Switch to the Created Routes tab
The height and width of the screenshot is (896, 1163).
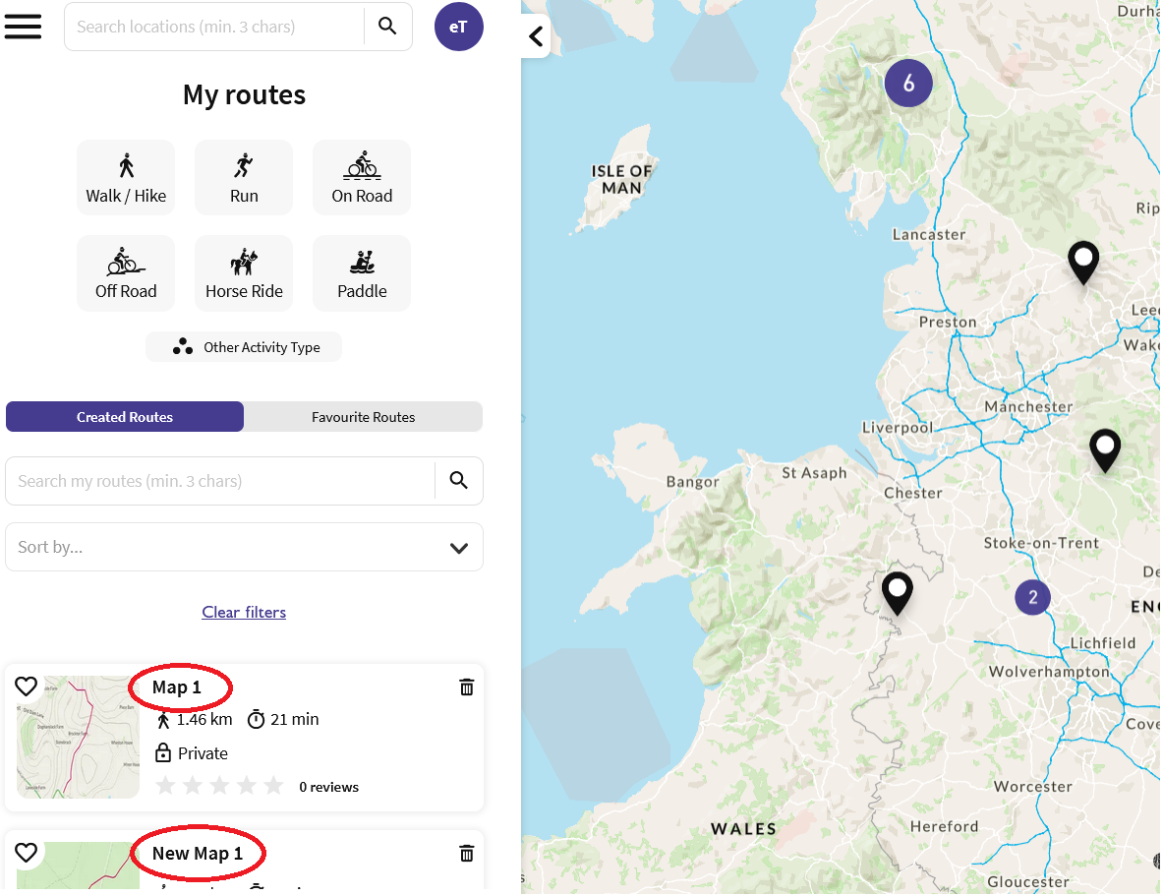[124, 416]
